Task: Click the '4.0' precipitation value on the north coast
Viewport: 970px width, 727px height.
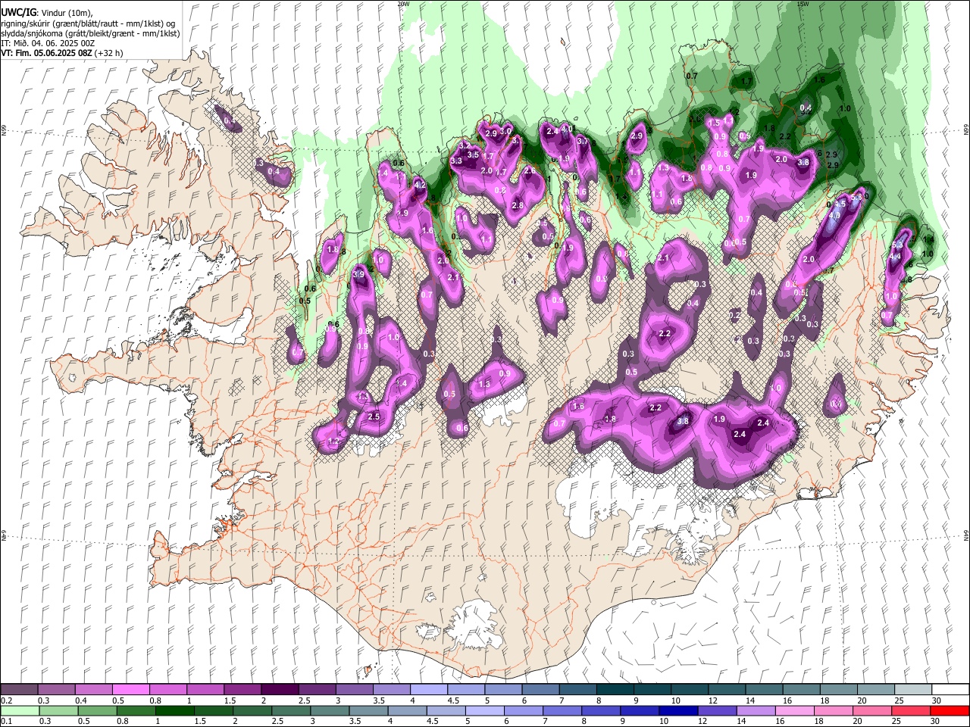Action: point(565,129)
